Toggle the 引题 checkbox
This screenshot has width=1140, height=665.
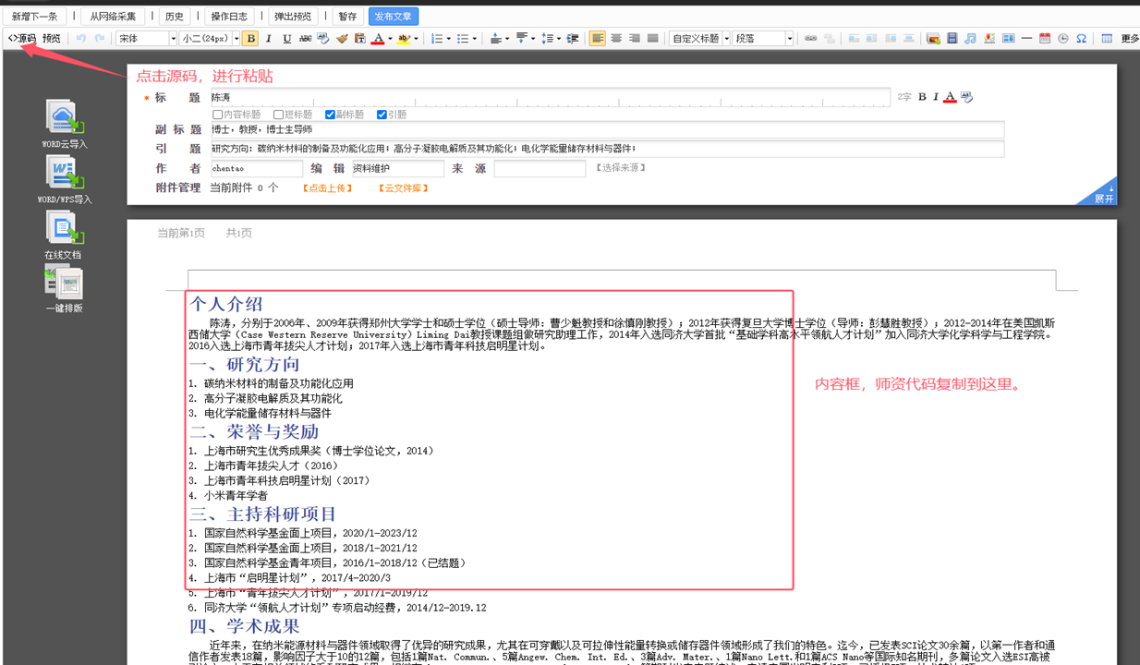pos(382,115)
